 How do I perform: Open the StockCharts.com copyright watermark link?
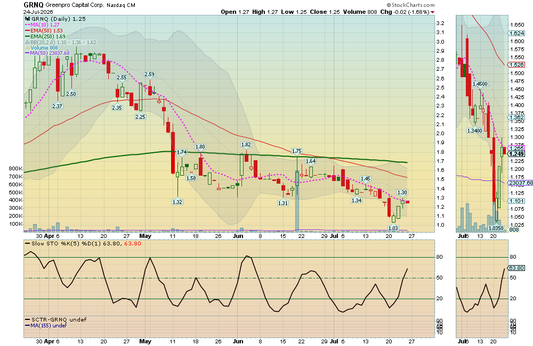click(410, 5)
